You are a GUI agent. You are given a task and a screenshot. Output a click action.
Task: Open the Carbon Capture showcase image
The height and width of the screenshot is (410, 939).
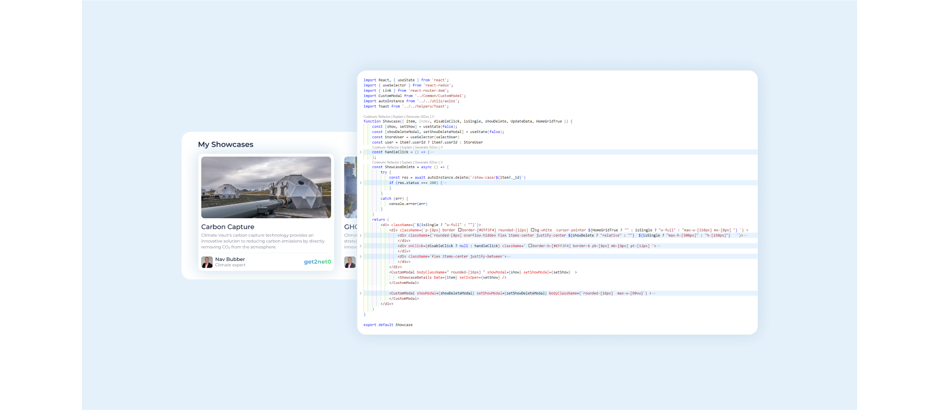[x=266, y=187]
